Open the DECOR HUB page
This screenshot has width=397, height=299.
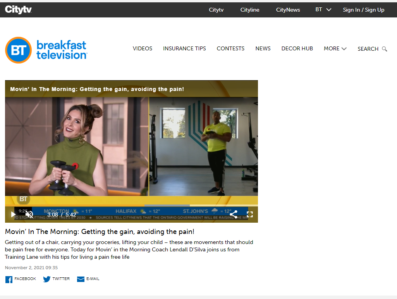297,49
